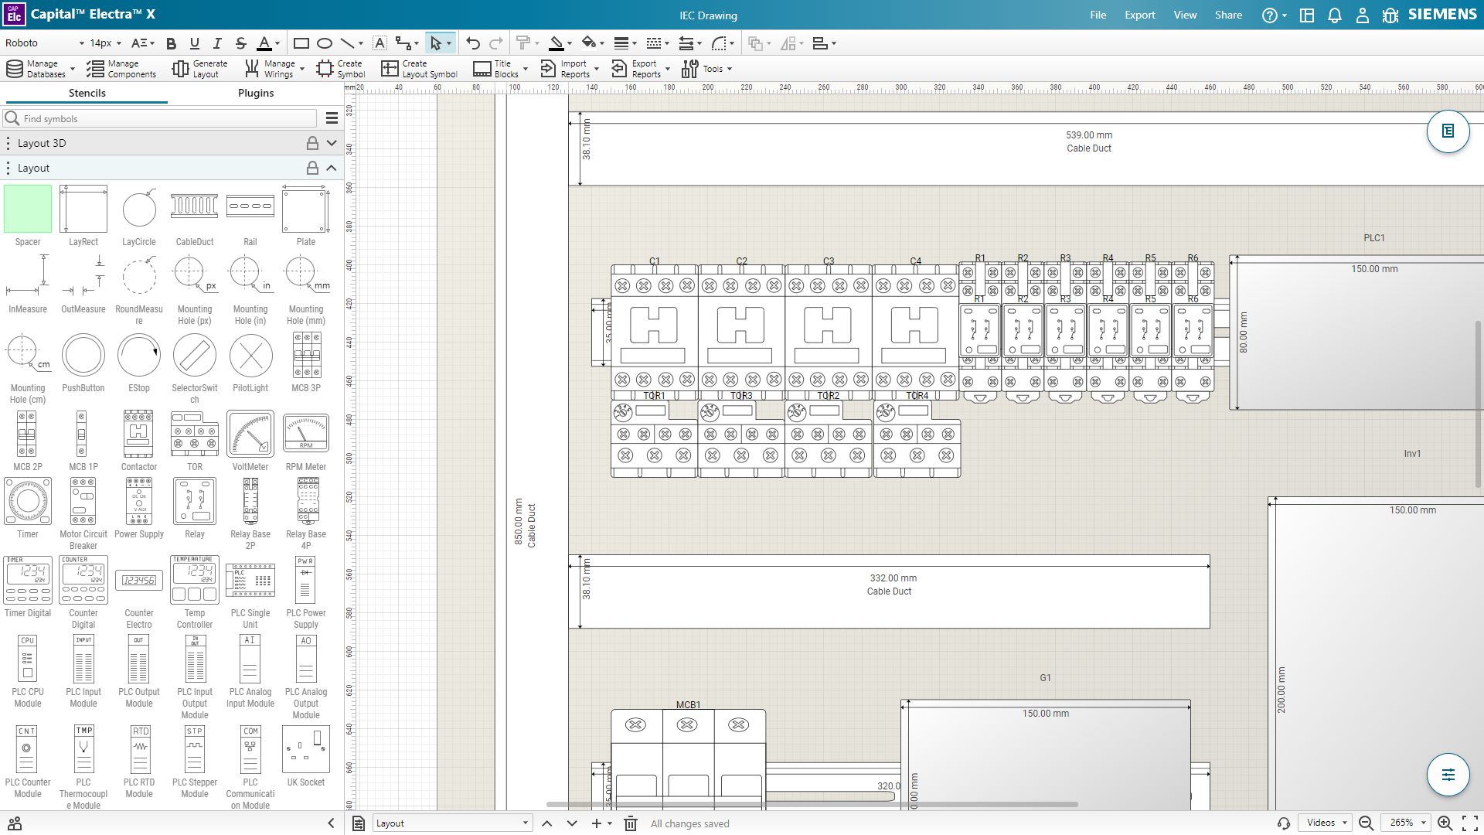Open the Export menu
This screenshot has height=835, width=1484.
tap(1139, 15)
